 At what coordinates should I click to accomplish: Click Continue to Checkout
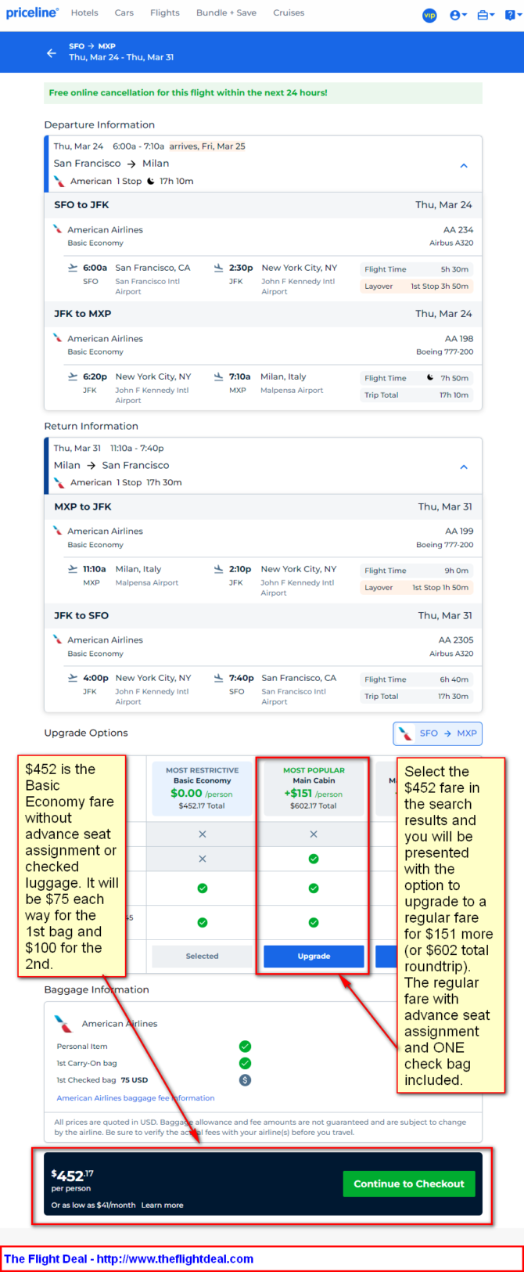tap(409, 1184)
